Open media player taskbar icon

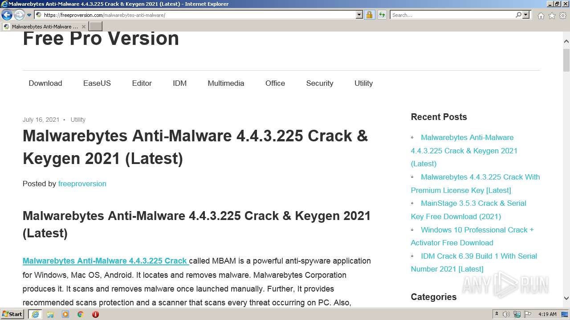[x=65, y=314]
